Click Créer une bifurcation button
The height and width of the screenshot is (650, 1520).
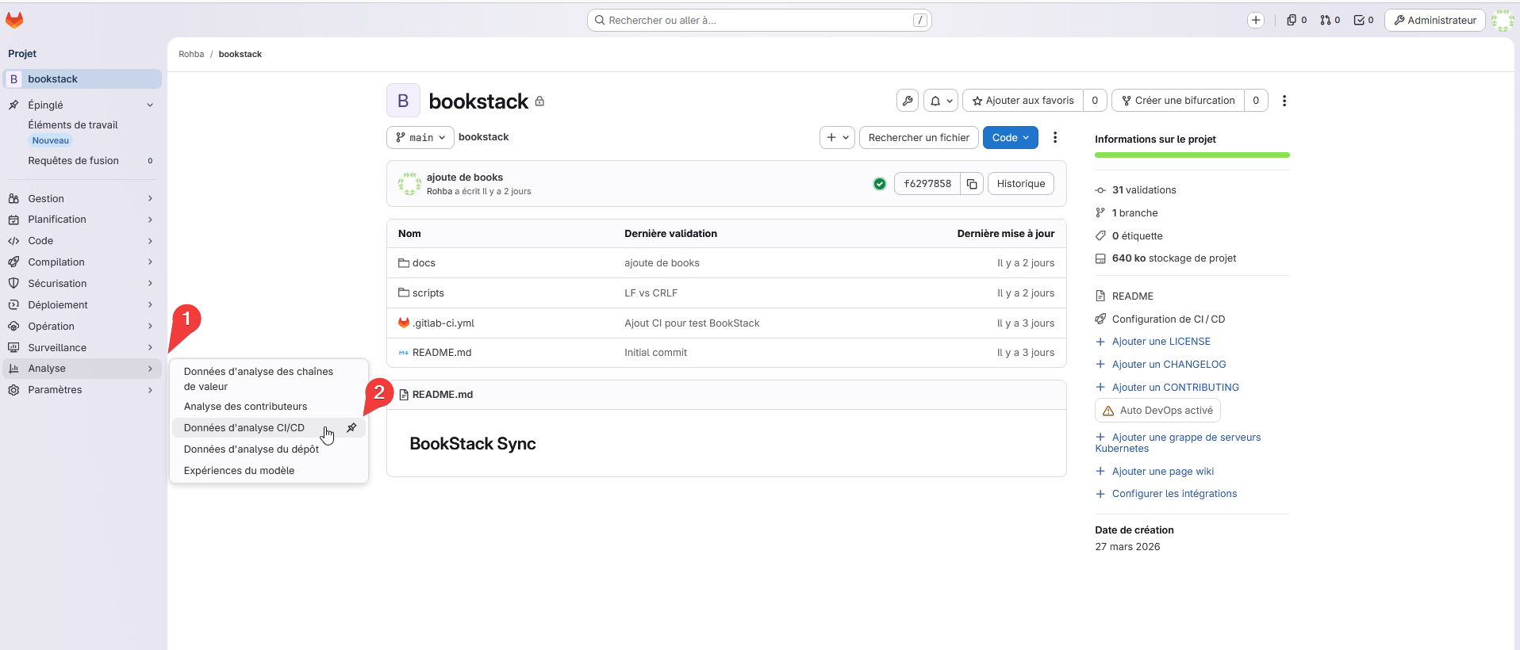point(1178,101)
